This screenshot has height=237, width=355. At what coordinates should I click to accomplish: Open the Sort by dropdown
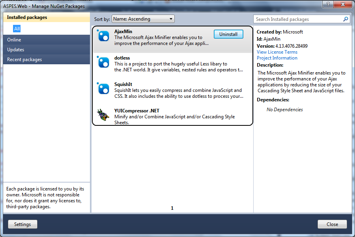pos(143,19)
